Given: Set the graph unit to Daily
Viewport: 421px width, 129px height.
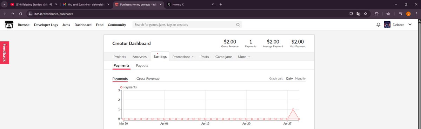Looking at the screenshot, I should click(x=289, y=79).
